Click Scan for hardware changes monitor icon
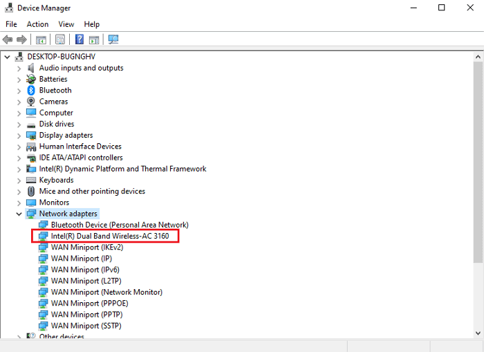Image resolution: width=484 pixels, height=352 pixels. click(113, 39)
